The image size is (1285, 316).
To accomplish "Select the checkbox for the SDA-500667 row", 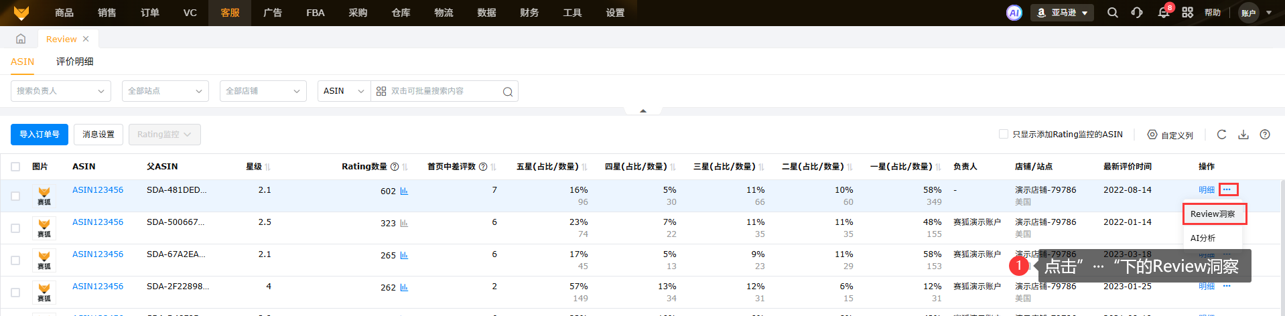I will click(15, 228).
